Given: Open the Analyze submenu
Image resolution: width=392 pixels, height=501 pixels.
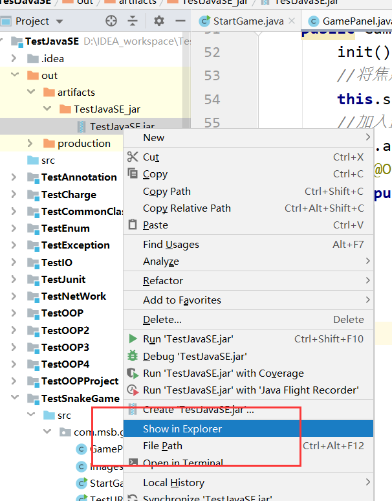Looking at the screenshot, I should click(248, 262).
